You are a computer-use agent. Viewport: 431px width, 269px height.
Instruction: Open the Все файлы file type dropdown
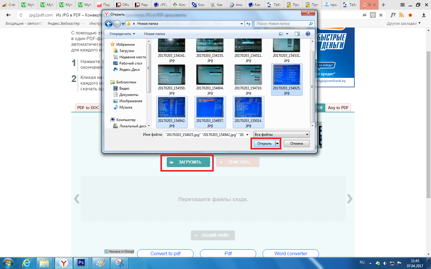click(x=282, y=134)
